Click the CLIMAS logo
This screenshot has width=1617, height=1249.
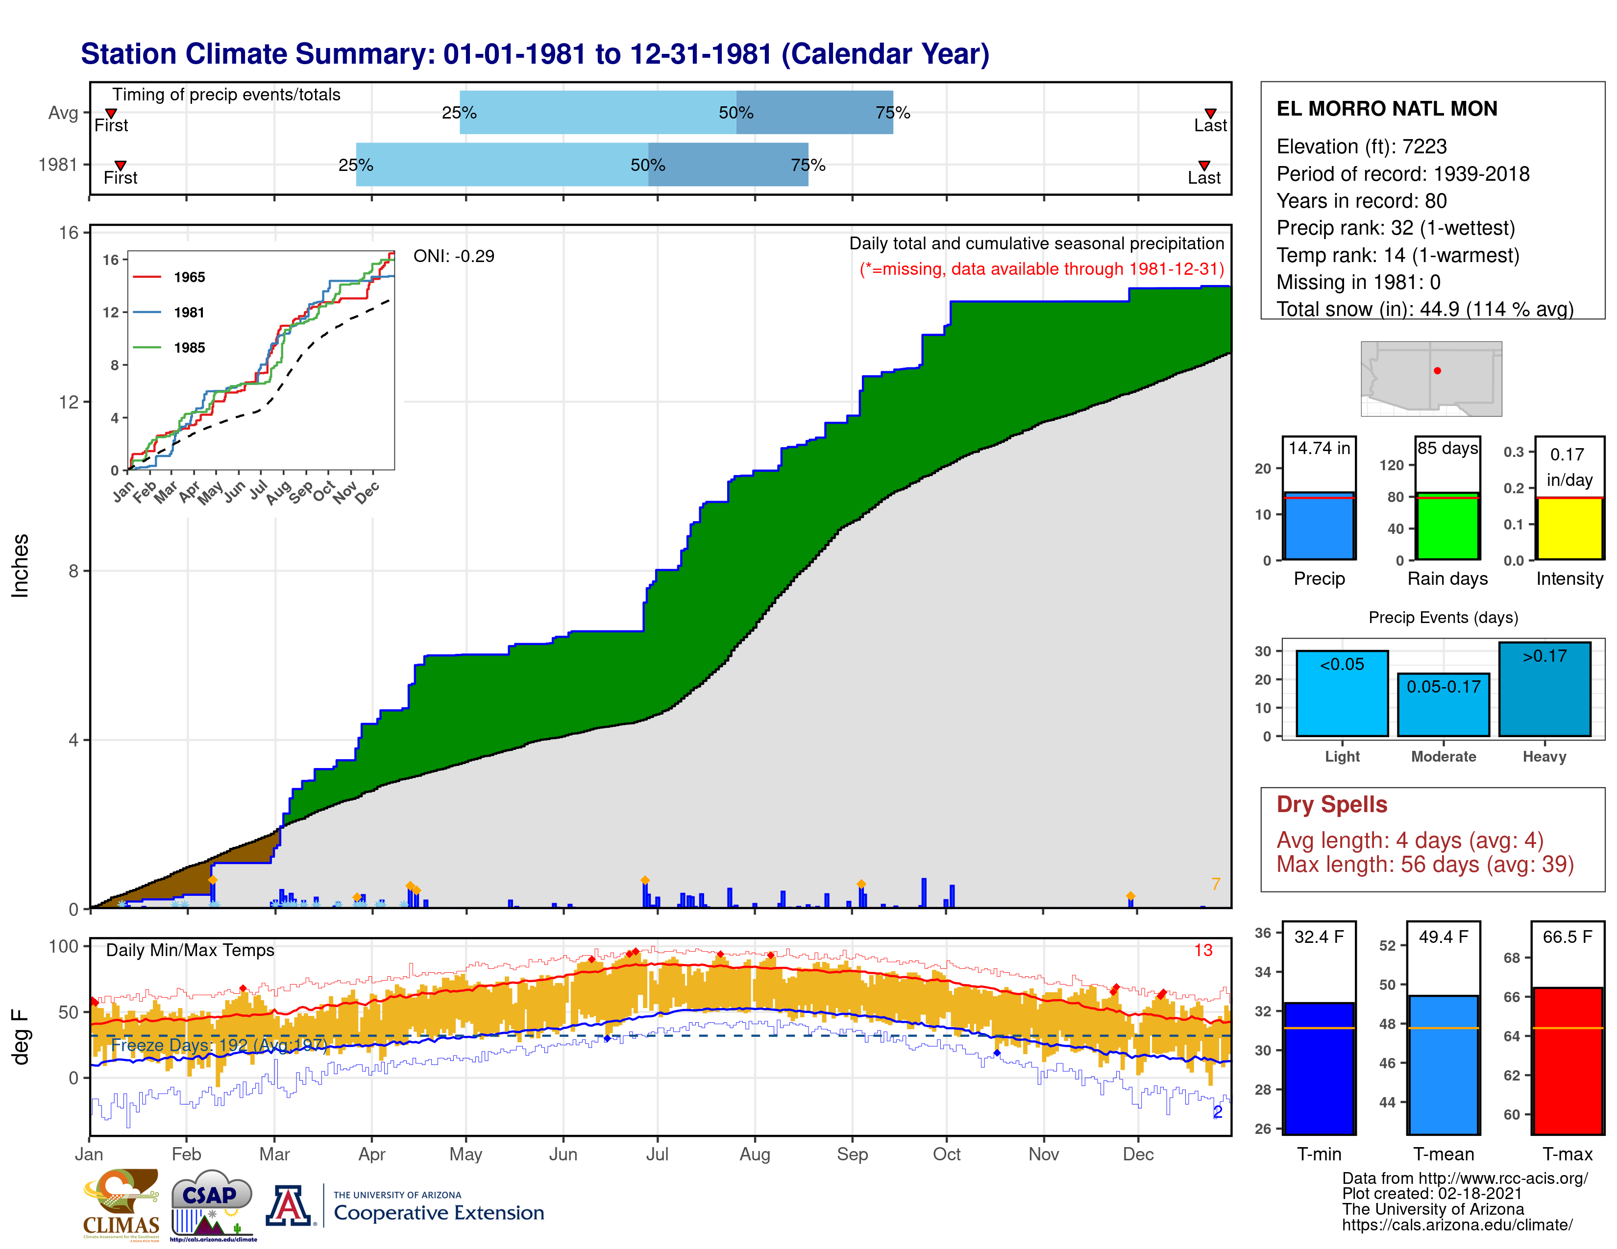coord(122,1204)
